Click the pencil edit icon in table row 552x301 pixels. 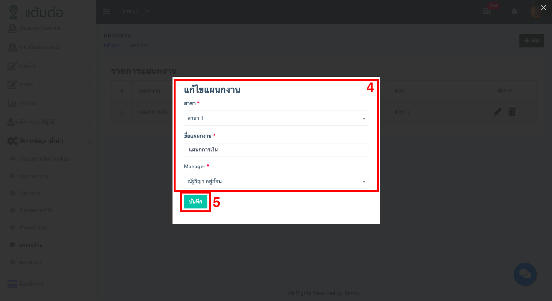[x=497, y=112]
